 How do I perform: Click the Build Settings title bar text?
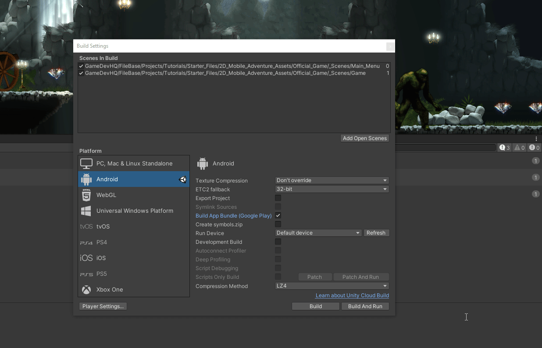point(93,46)
